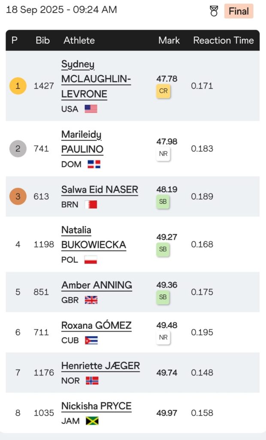Click the Jamaica flag icon
266x440 pixels.
coord(92,421)
